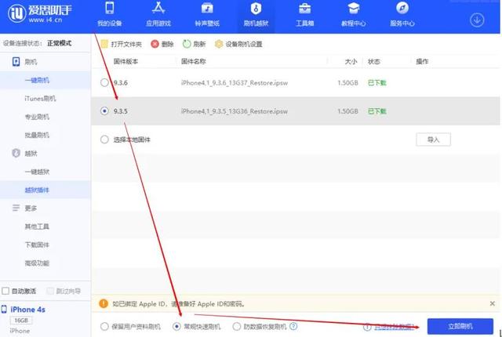Select firmware 9.3.5 radio button
This screenshot has height=337, width=502.
[x=104, y=111]
